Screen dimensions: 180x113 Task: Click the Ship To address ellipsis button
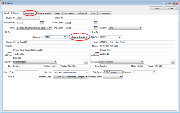coord(172,62)
